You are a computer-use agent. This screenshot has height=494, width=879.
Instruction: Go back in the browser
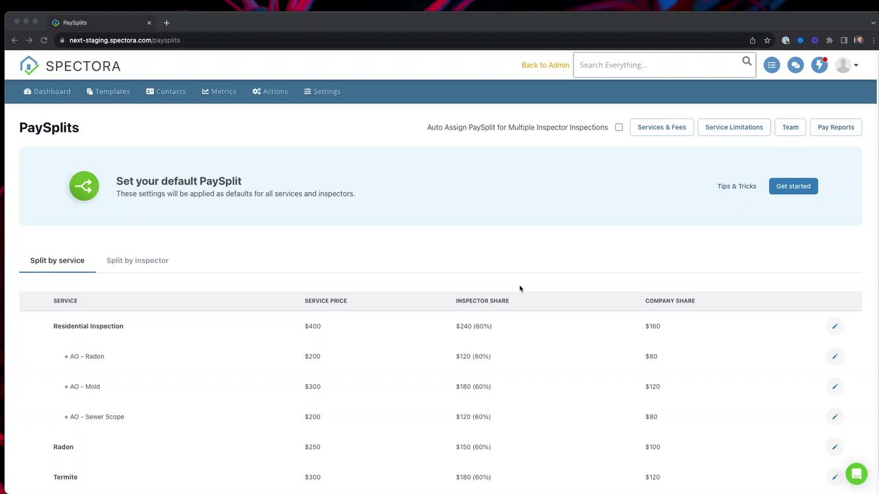[14, 40]
